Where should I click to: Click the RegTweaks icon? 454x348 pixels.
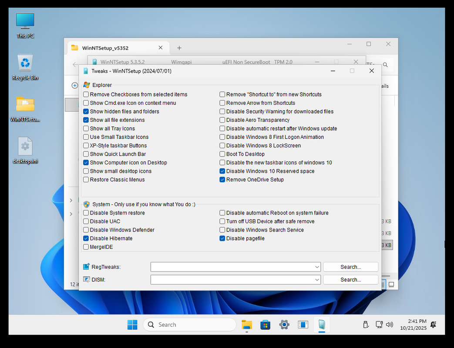tap(86, 267)
